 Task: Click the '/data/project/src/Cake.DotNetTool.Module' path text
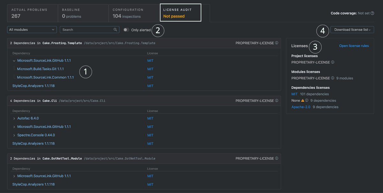(x=120, y=158)
